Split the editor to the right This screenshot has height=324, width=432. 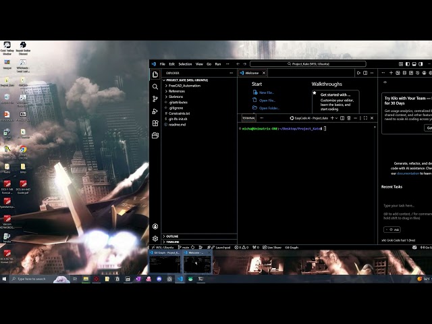point(365,73)
